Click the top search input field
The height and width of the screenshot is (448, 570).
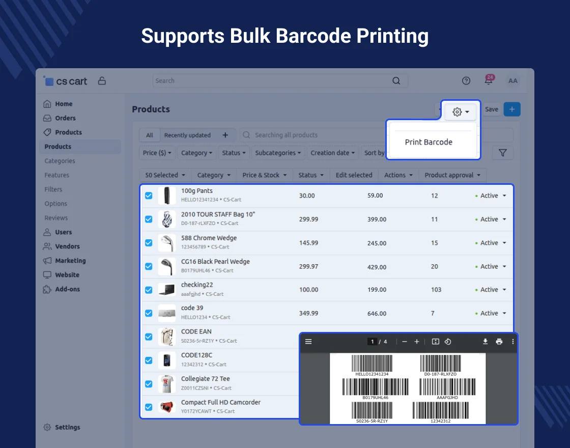click(272, 81)
